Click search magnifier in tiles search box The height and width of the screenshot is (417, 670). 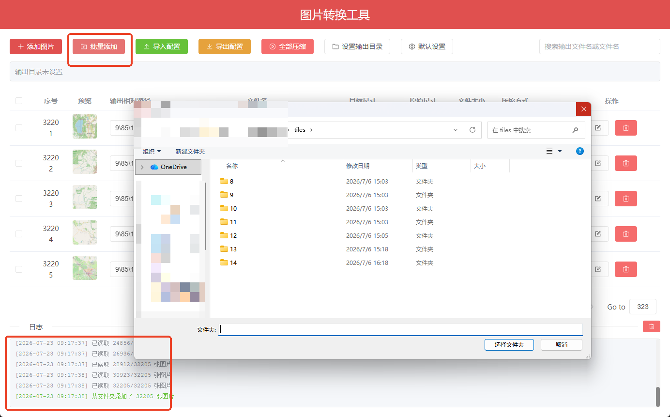point(575,130)
